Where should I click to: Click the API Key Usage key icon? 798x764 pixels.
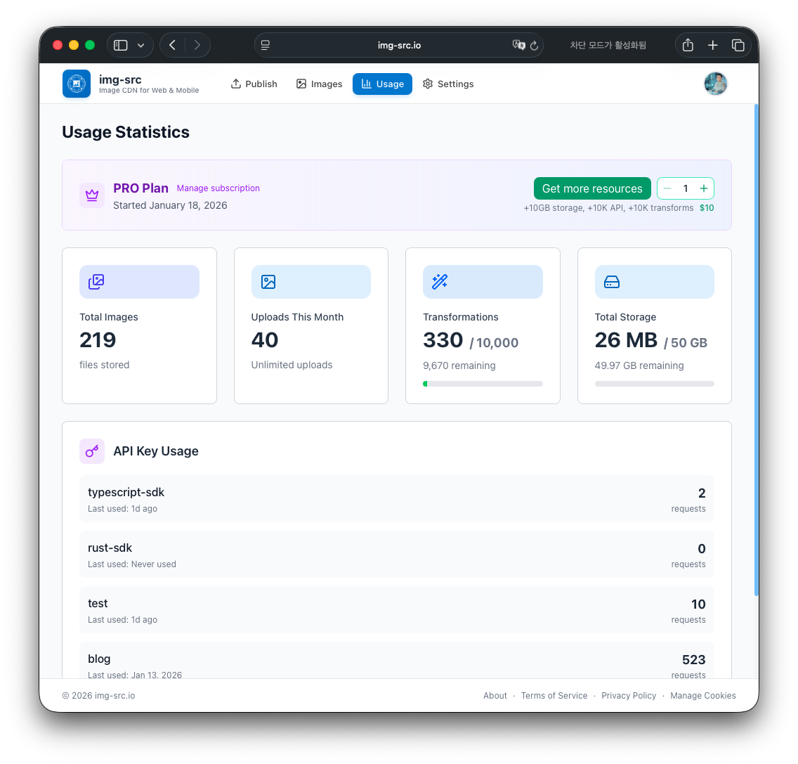[92, 451]
